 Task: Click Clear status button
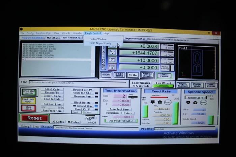tap(36, 126)
